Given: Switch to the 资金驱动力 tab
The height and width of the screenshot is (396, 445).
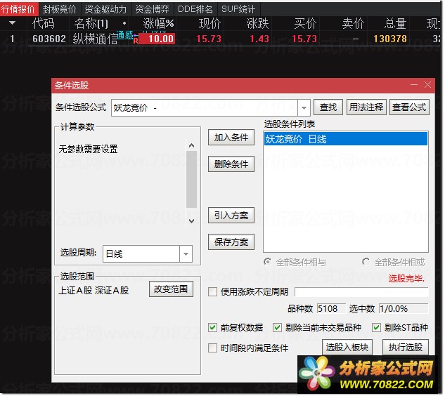Looking at the screenshot, I should [106, 9].
